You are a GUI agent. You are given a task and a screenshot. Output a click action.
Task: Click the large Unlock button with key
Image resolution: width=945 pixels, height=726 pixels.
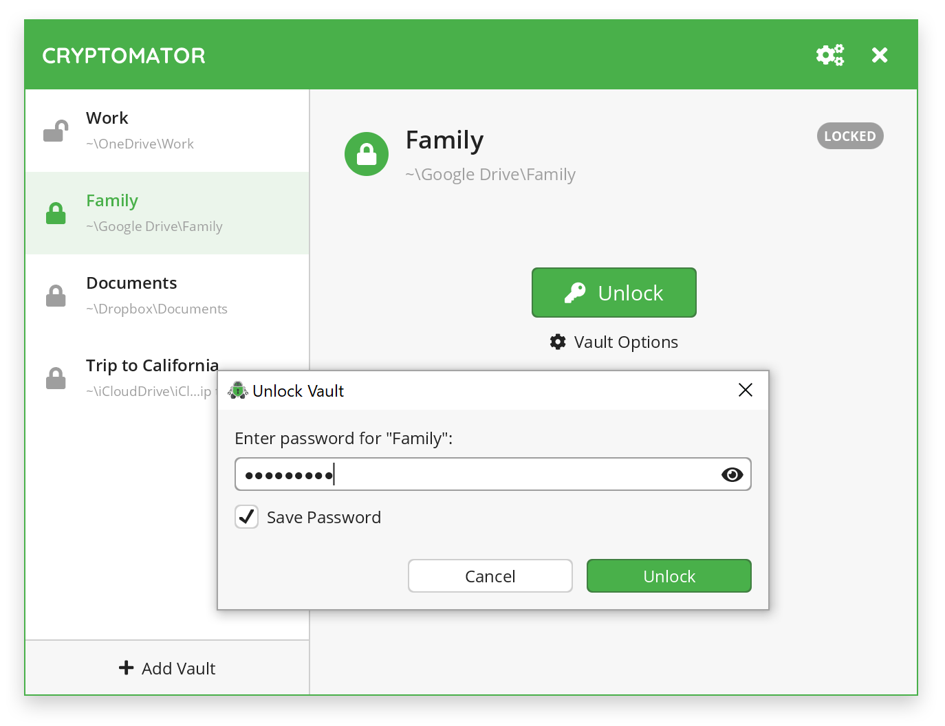(614, 293)
